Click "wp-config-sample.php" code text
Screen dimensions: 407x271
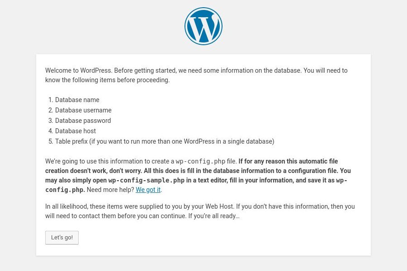pos(147,180)
